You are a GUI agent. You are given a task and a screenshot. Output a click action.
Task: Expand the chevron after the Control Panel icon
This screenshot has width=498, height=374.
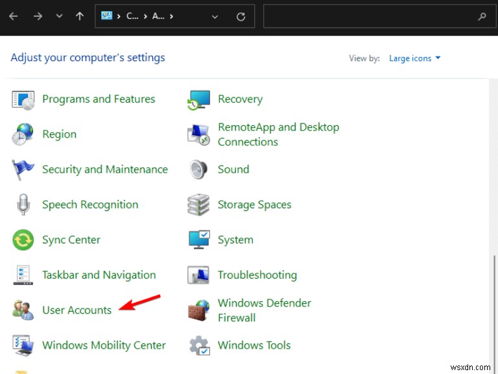(119, 16)
